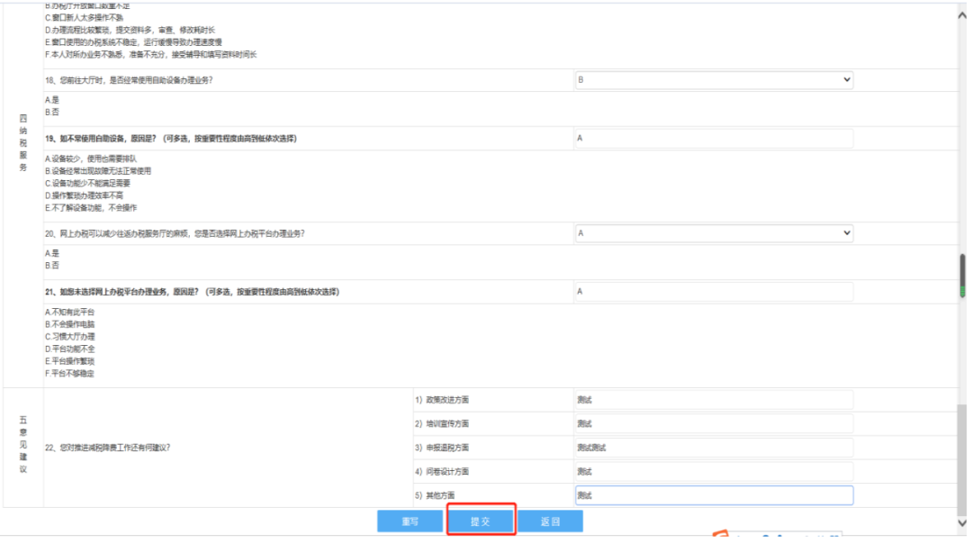Screen dimensions: 972x544
Task: Open the question 20 answer dropdown
Action: tap(714, 233)
